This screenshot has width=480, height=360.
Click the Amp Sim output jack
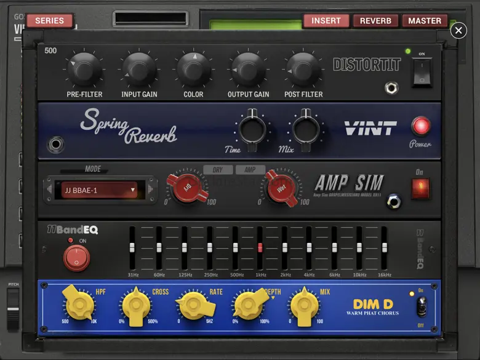click(x=393, y=202)
